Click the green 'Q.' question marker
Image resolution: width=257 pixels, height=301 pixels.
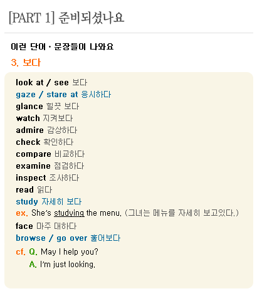(33, 251)
